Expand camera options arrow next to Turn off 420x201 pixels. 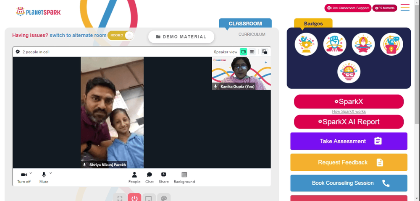[31, 173]
